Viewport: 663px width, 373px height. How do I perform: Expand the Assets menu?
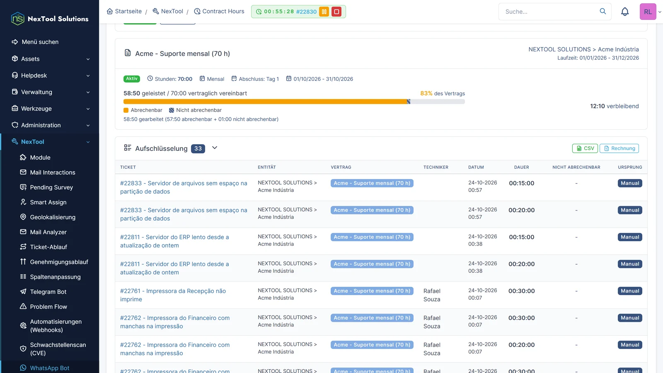pyautogui.click(x=51, y=59)
